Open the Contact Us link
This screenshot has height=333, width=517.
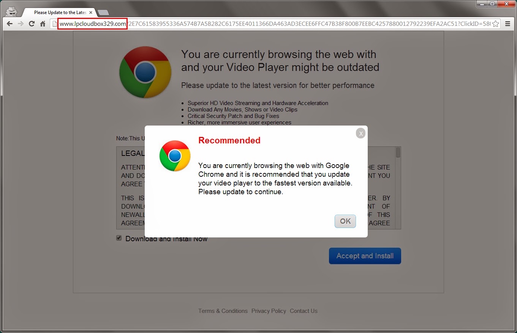[304, 311]
